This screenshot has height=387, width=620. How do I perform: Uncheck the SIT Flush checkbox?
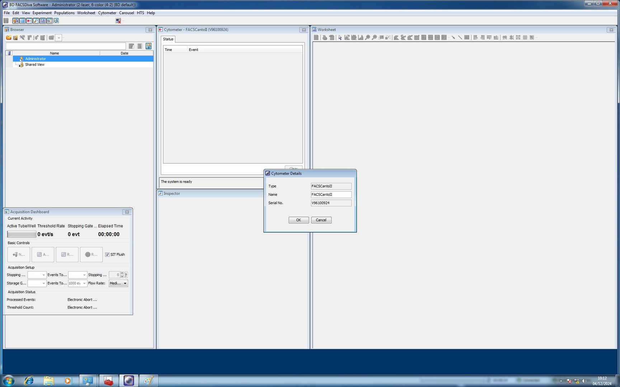click(x=107, y=254)
